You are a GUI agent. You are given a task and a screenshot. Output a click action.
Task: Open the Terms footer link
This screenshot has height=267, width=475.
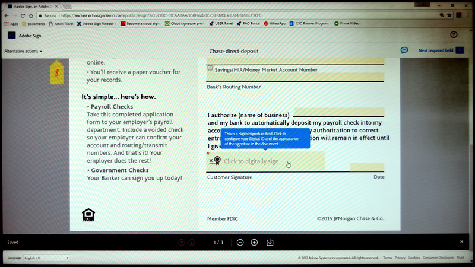click(387, 258)
